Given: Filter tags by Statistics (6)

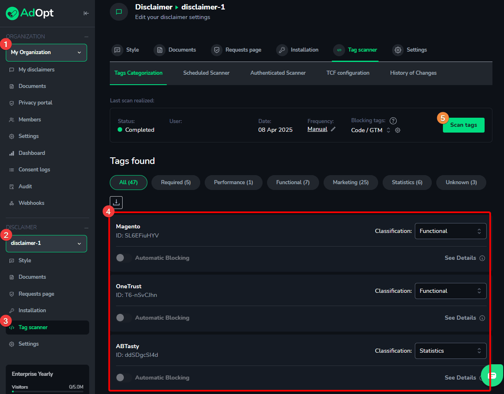Looking at the screenshot, I should coord(407,183).
